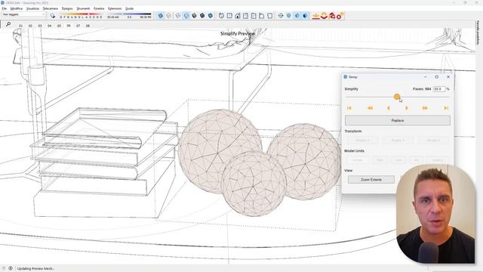
Task: Click the Skimp import icon
Action: click(x=315, y=16)
